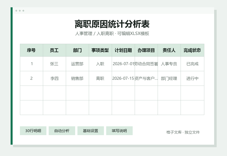Select the cell containing 张三
227x156 pixels.
pyautogui.click(x=54, y=64)
